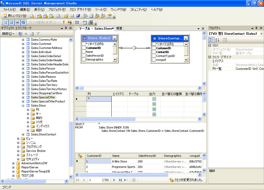
Task: Click the Analysis Services MDX query icon
Action: [39, 16]
